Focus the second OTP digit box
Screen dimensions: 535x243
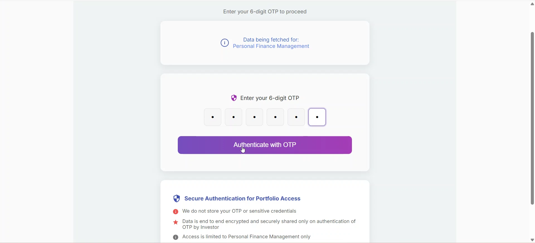(234, 117)
